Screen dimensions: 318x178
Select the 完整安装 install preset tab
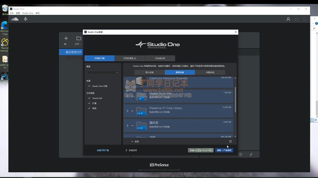pyautogui.click(x=210, y=72)
